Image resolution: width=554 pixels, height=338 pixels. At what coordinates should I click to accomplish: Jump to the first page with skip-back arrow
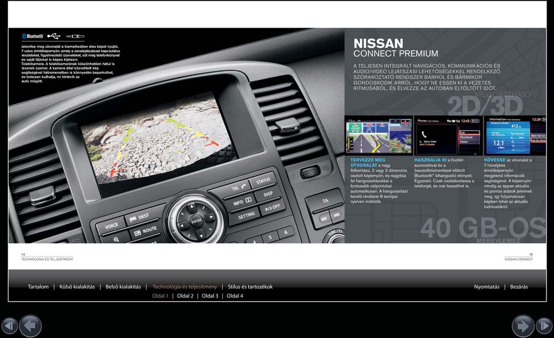[x=10, y=326]
